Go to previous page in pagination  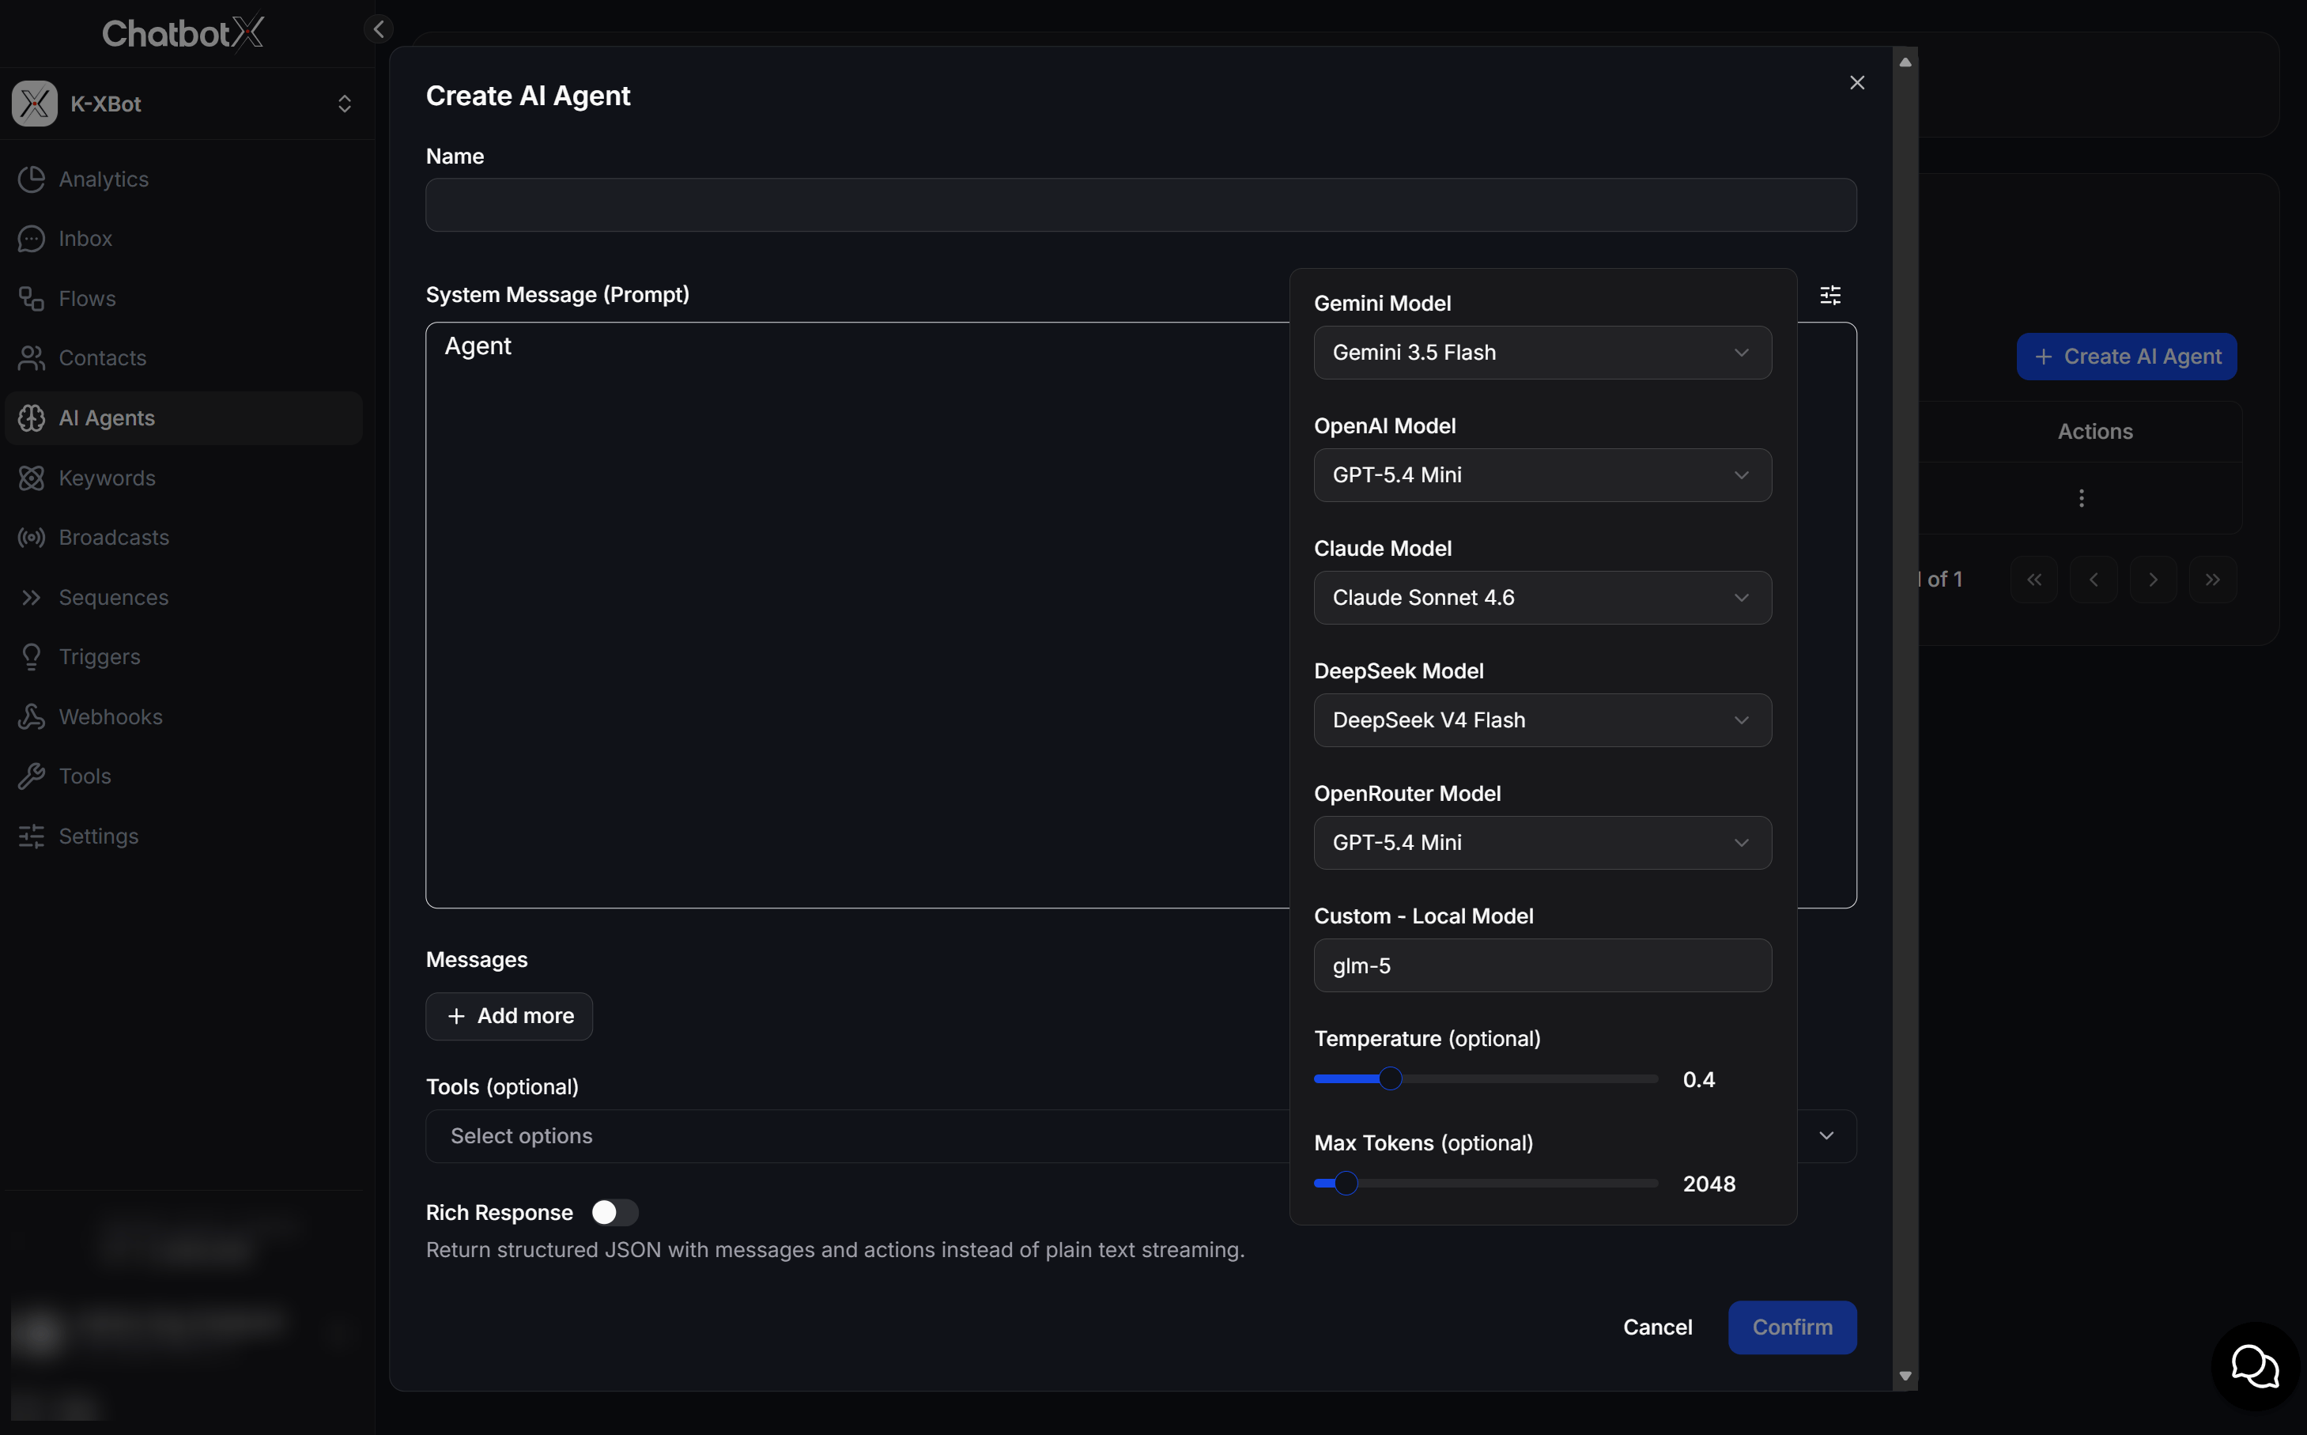tap(2094, 580)
